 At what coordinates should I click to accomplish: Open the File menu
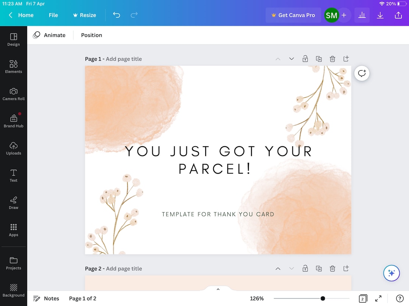(x=53, y=15)
